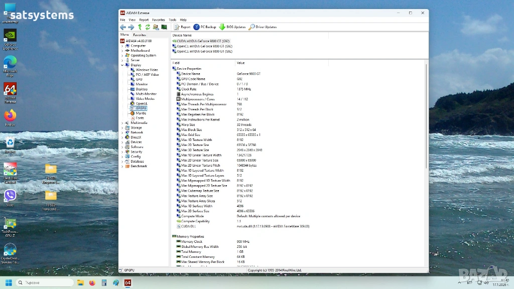The image size is (514, 289).
Task: Click the Back navigation arrow
Action: pyautogui.click(x=123, y=27)
